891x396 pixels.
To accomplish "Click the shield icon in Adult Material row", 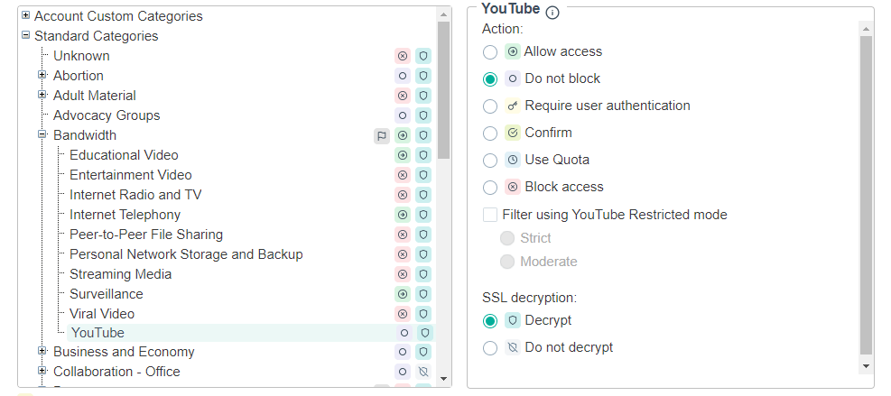I will pos(422,96).
